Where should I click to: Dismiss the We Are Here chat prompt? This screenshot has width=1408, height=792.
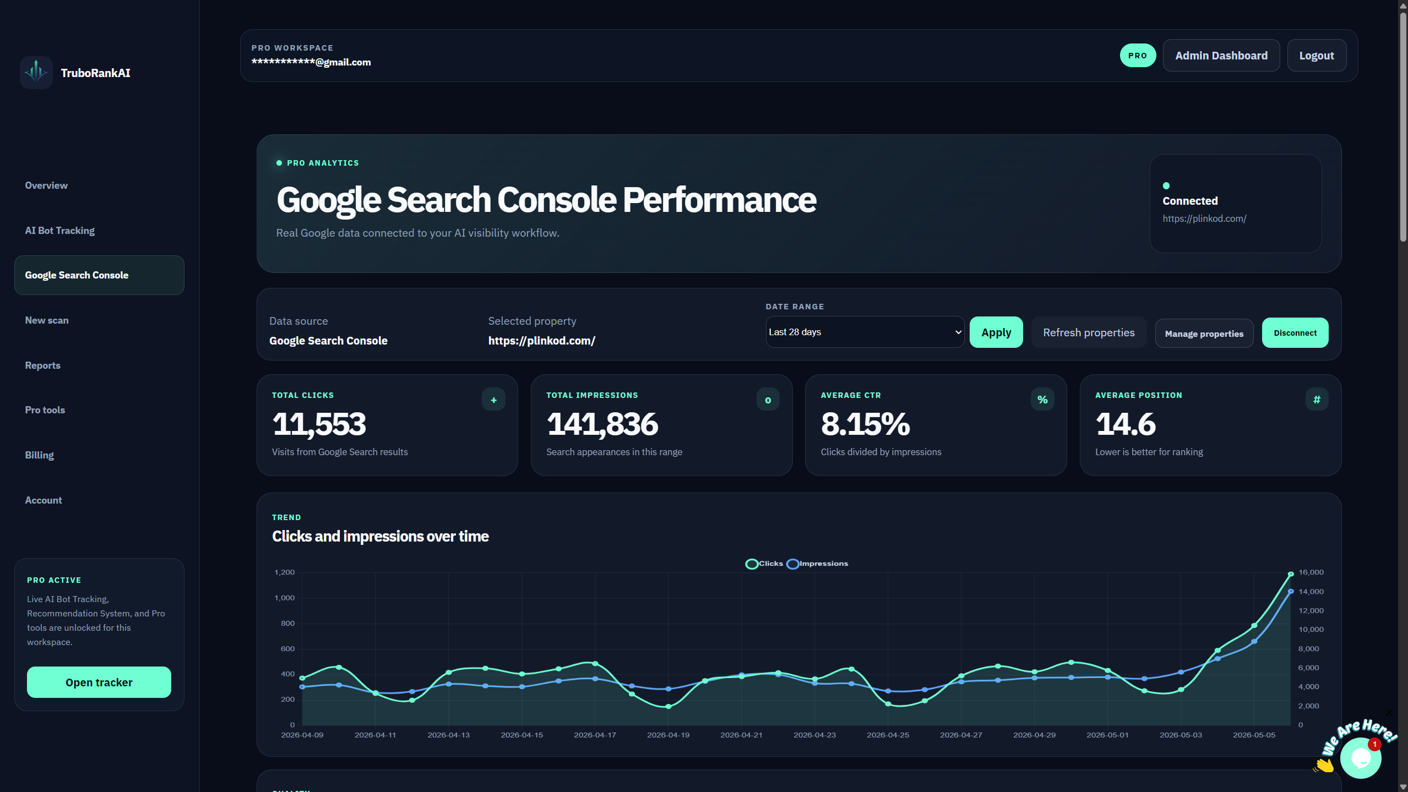point(1389,712)
